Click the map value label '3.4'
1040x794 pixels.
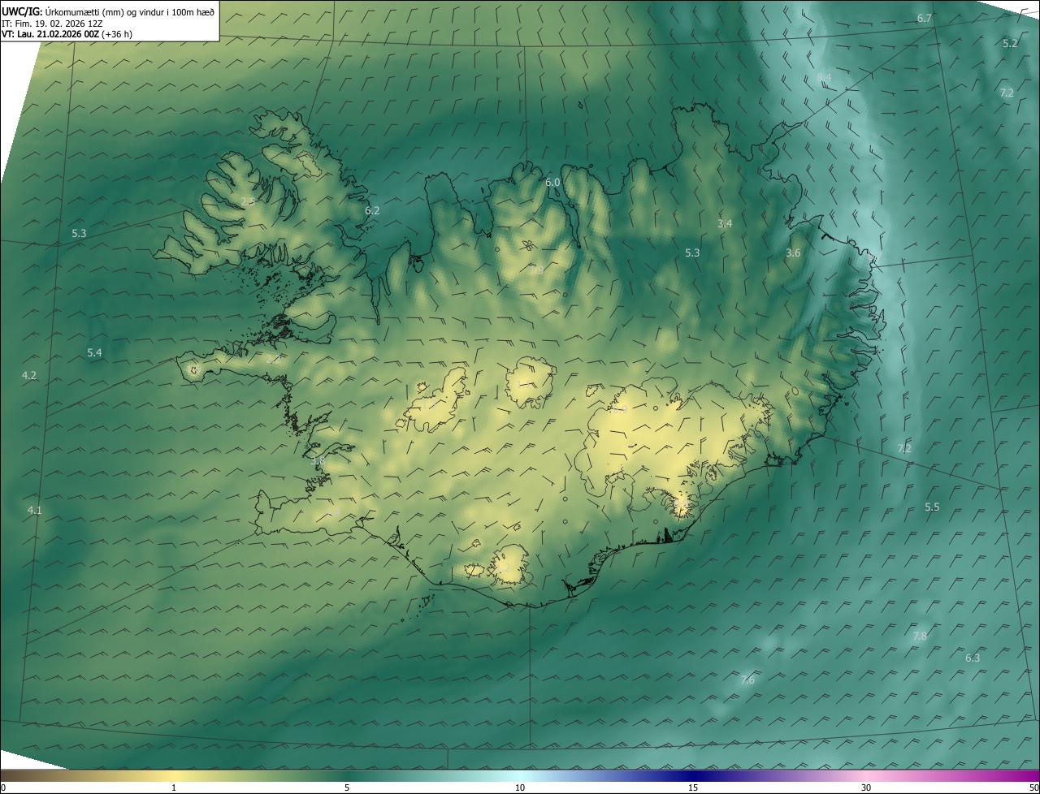tap(725, 223)
